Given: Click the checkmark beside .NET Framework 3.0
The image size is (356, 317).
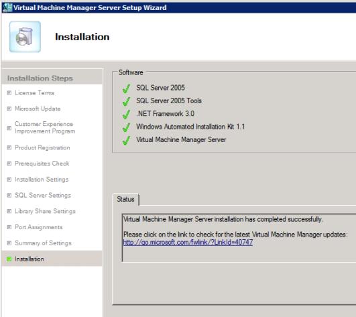Looking at the screenshot, I should click(x=126, y=115).
